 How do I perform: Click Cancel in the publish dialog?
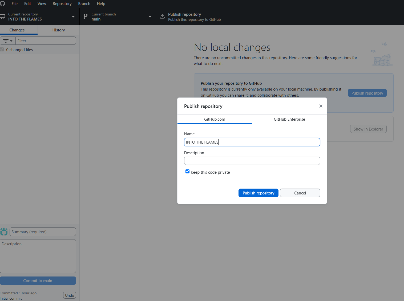[300, 193]
